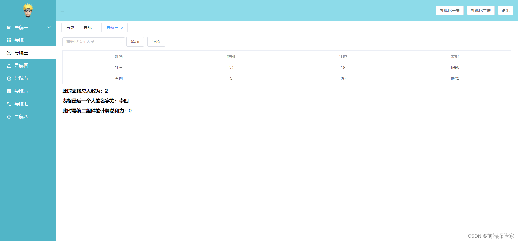The width and height of the screenshot is (518, 241).
Task: Click the 姓名 column header
Action: (119, 56)
